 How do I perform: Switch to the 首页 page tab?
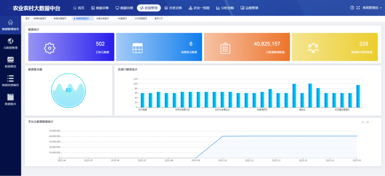(x=27, y=19)
